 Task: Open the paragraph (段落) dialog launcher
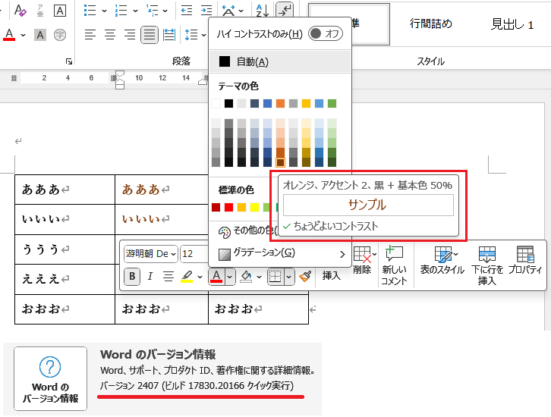pos(69,61)
